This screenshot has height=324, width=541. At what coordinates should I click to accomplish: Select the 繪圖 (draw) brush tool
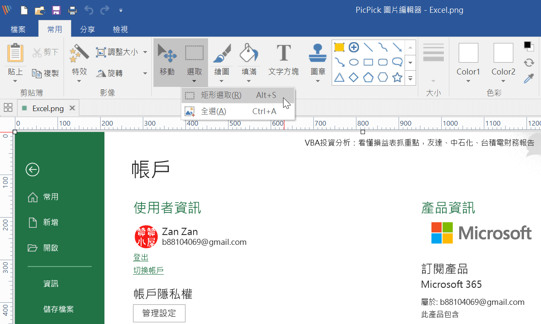click(x=222, y=53)
